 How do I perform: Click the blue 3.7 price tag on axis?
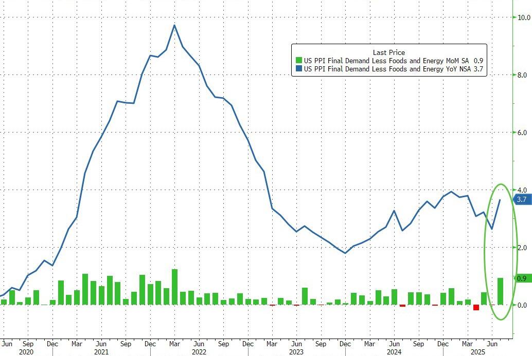(x=522, y=200)
